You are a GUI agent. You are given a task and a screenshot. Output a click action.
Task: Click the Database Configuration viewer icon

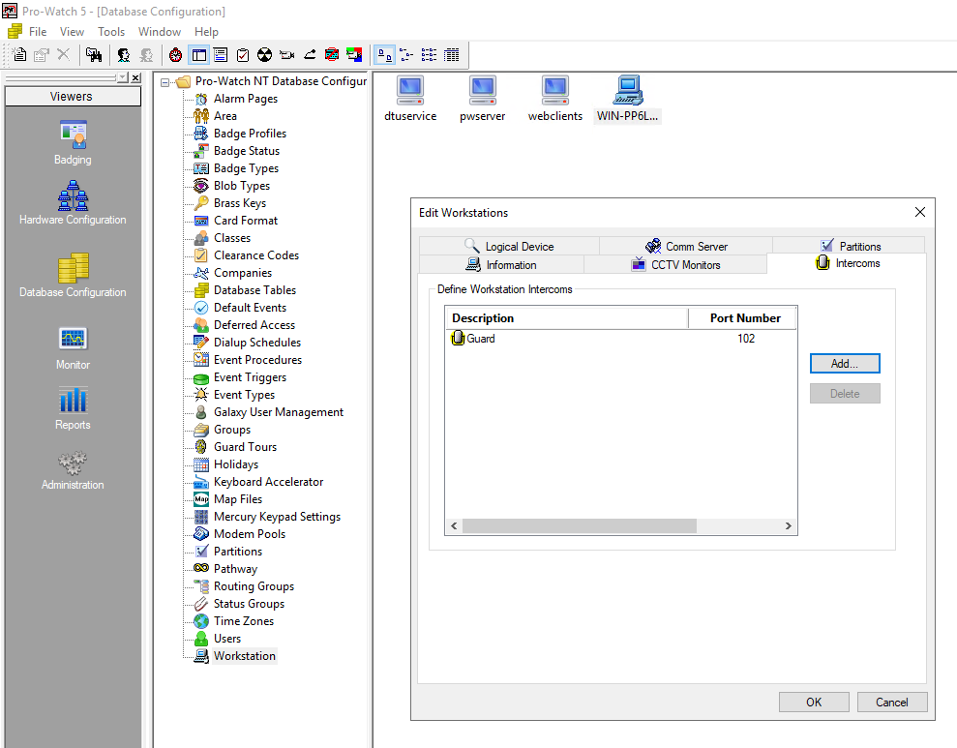73,273
